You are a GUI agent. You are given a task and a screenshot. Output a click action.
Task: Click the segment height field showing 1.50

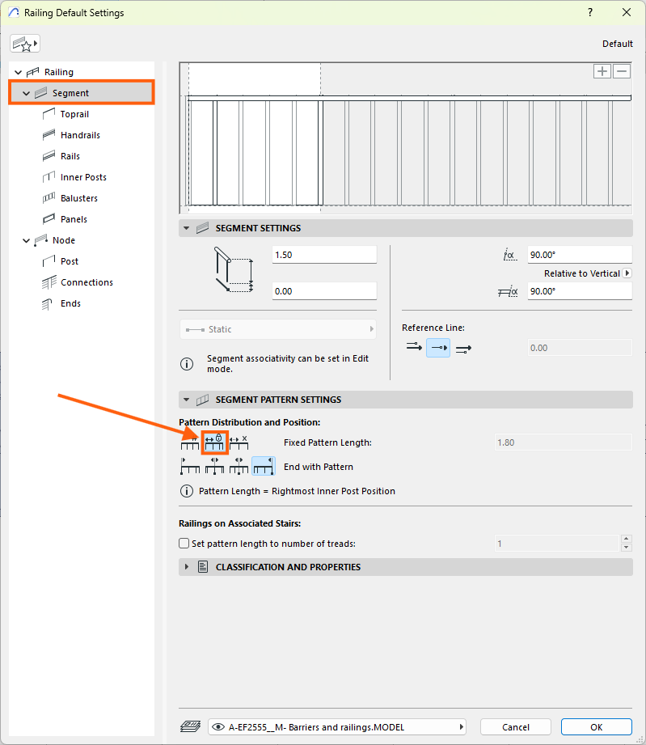(x=323, y=255)
